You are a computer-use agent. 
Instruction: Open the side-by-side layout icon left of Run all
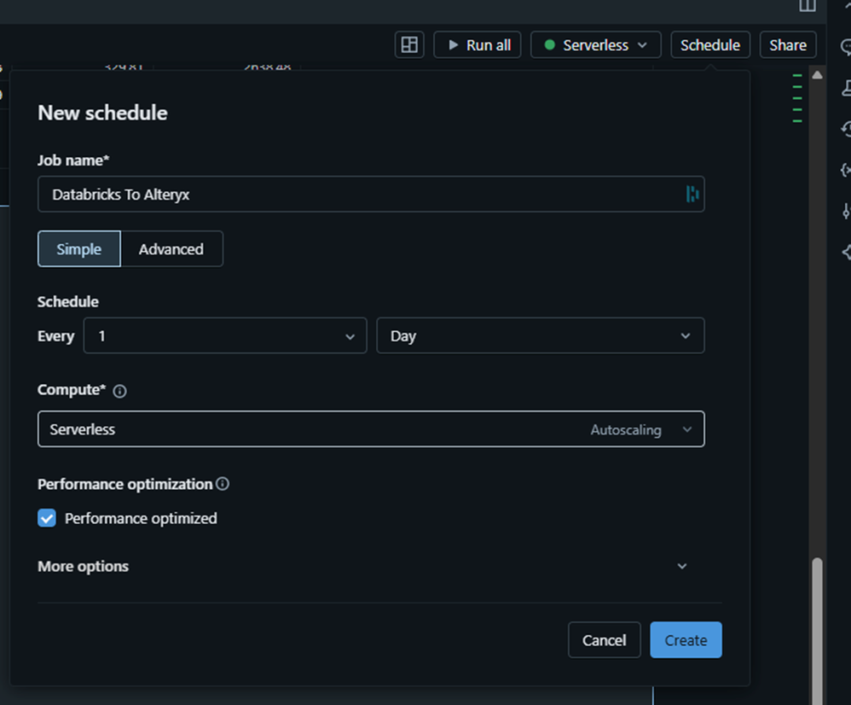(409, 44)
